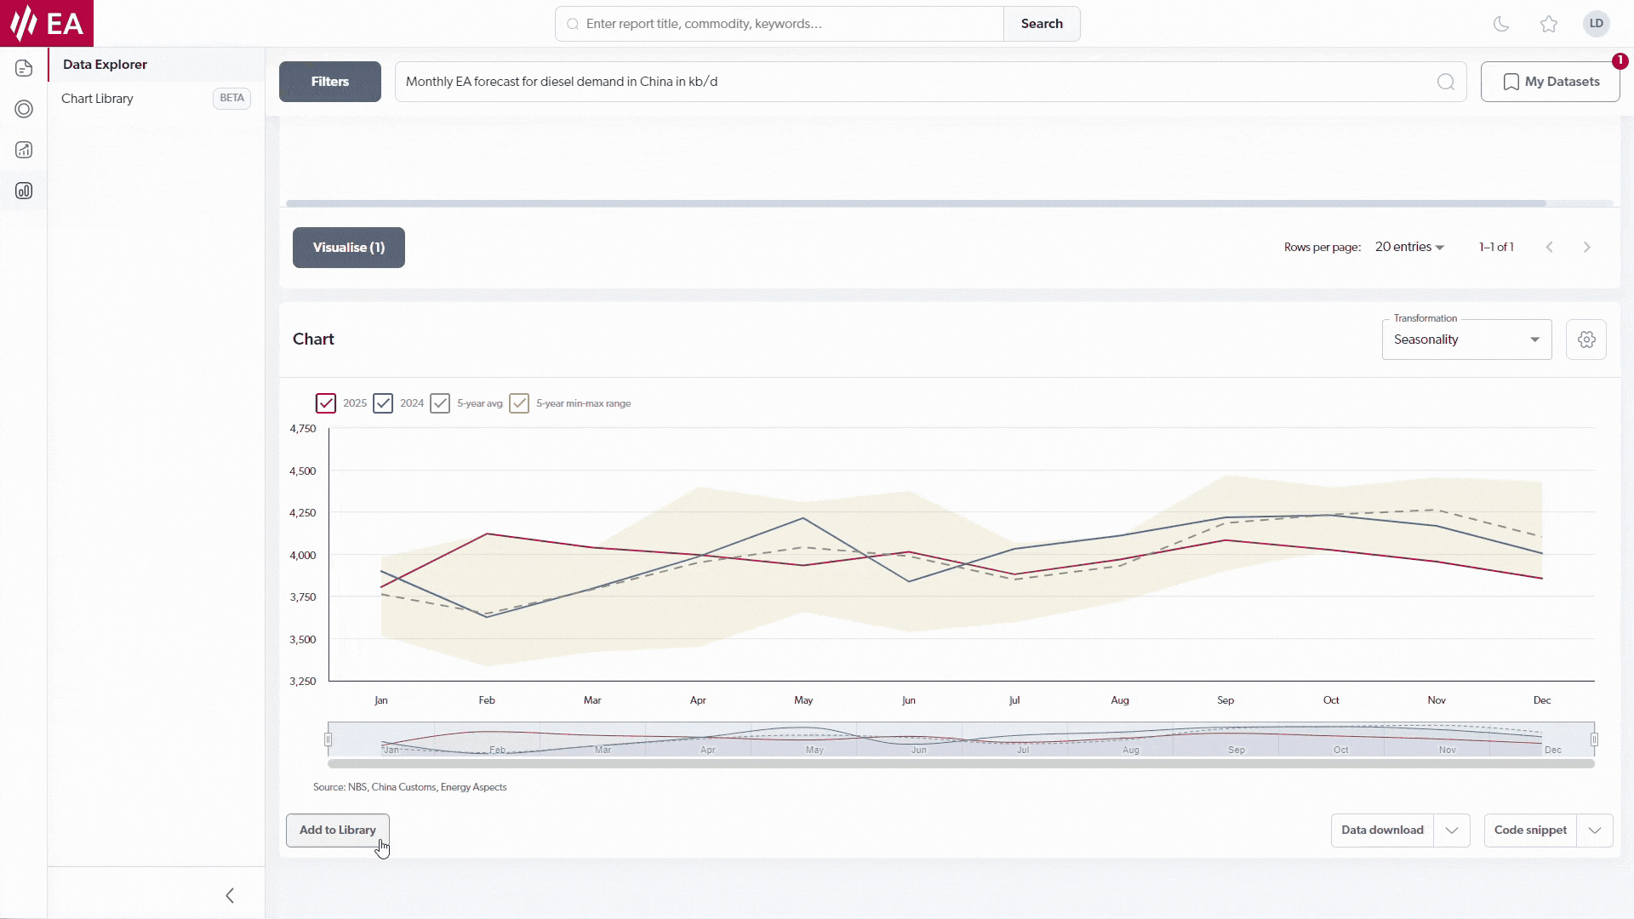Open the LD user profile avatar
Screen dimensions: 1634x919
(1597, 24)
